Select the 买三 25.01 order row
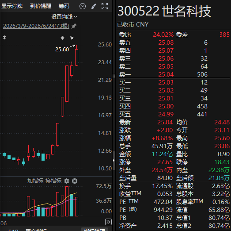The image size is (231, 231). click(174, 98)
